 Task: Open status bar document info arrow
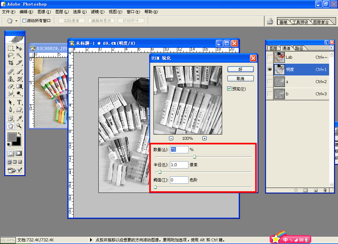pyautogui.click(x=91, y=240)
